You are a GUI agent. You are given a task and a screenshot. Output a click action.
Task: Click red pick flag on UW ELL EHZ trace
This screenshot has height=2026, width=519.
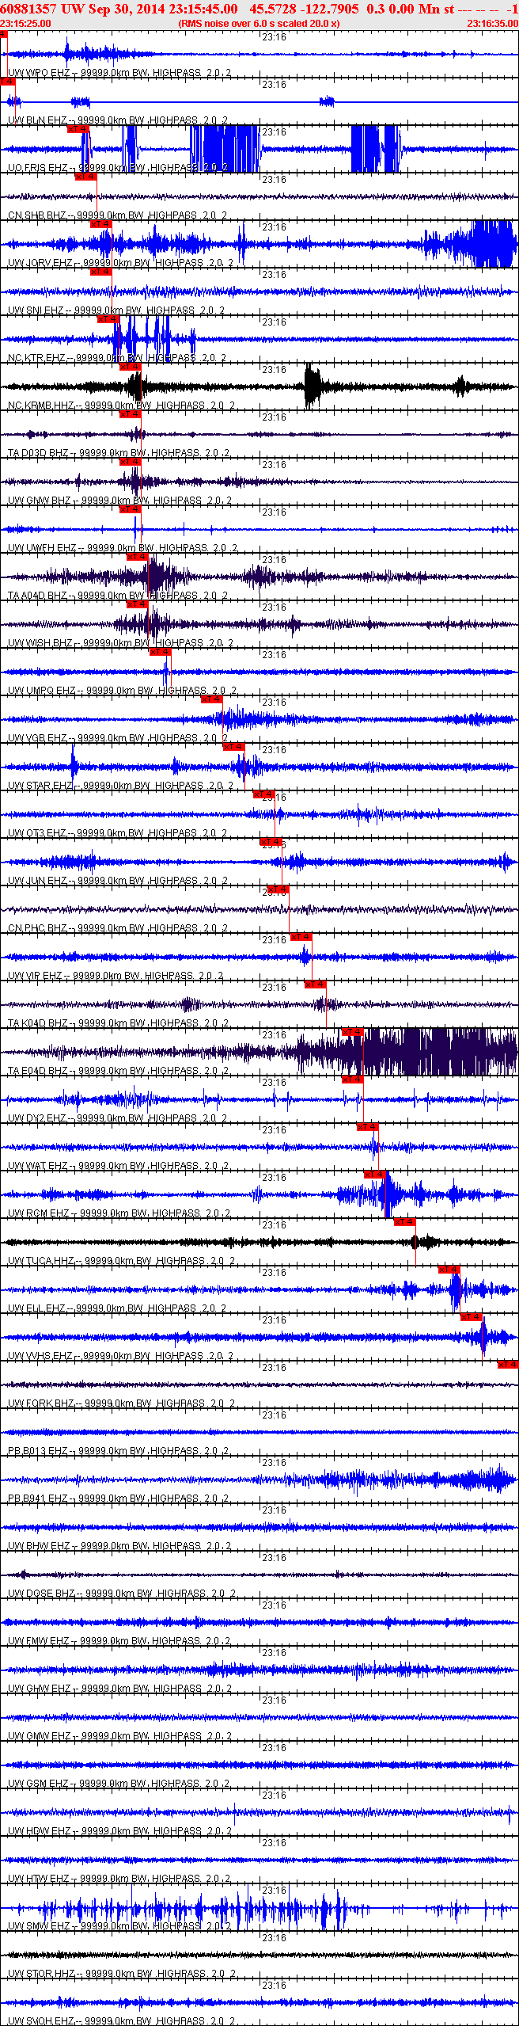pos(449,1270)
